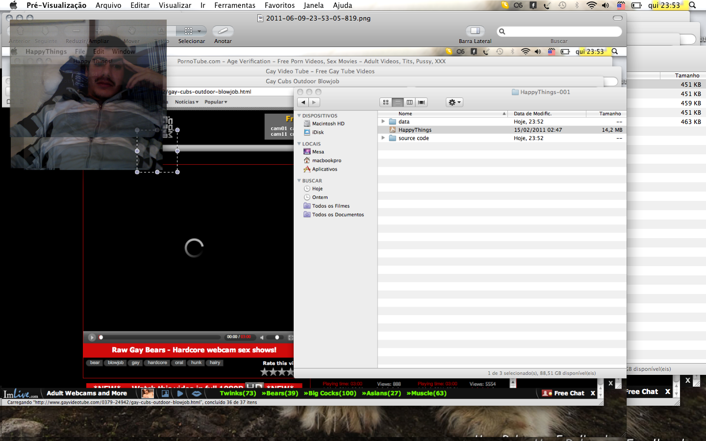Sort by the Nome column header
This screenshot has height=441, width=706.
443,114
